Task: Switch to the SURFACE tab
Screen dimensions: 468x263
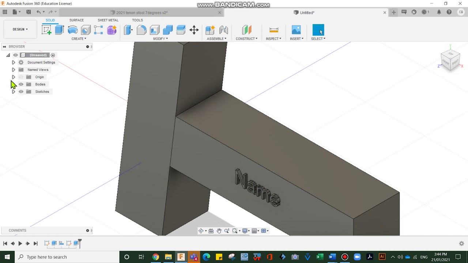Action: pos(76,20)
